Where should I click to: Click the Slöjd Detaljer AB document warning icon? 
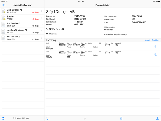pyautogui.click(x=3, y=11)
